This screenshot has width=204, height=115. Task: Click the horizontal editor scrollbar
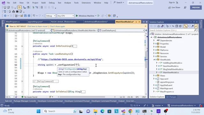82,97
